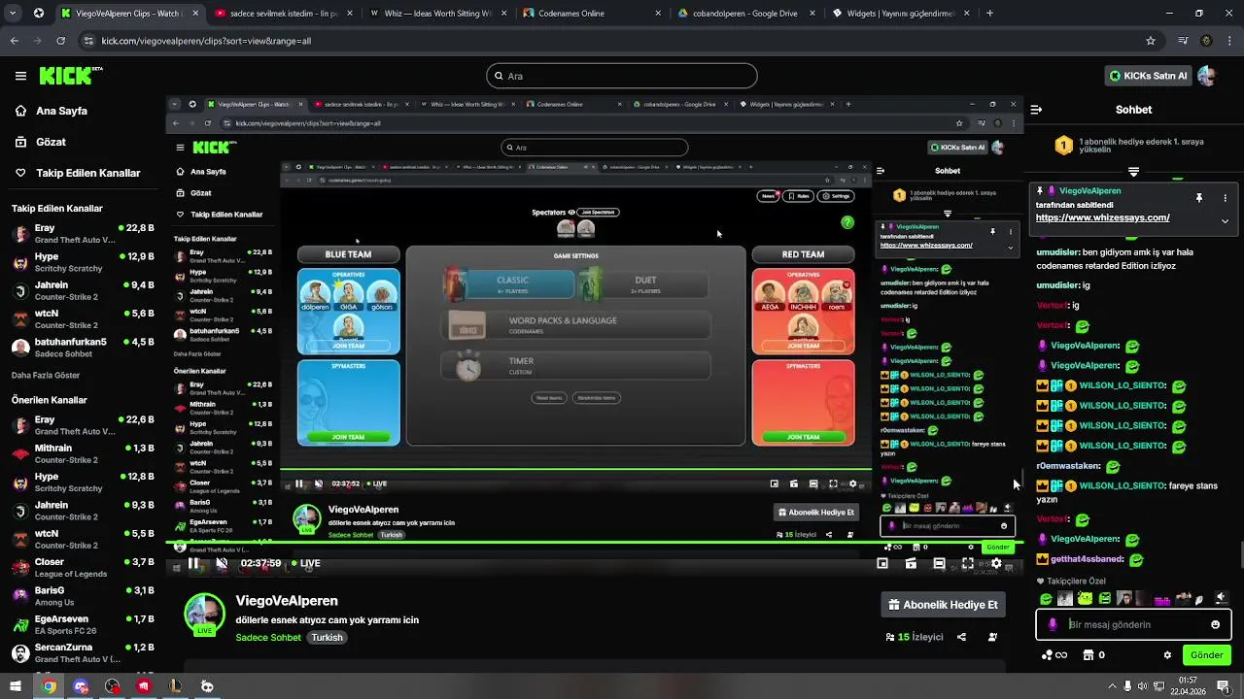Click the follow user icon beside share
Viewport: 1244px width, 699px height.
coord(992,637)
